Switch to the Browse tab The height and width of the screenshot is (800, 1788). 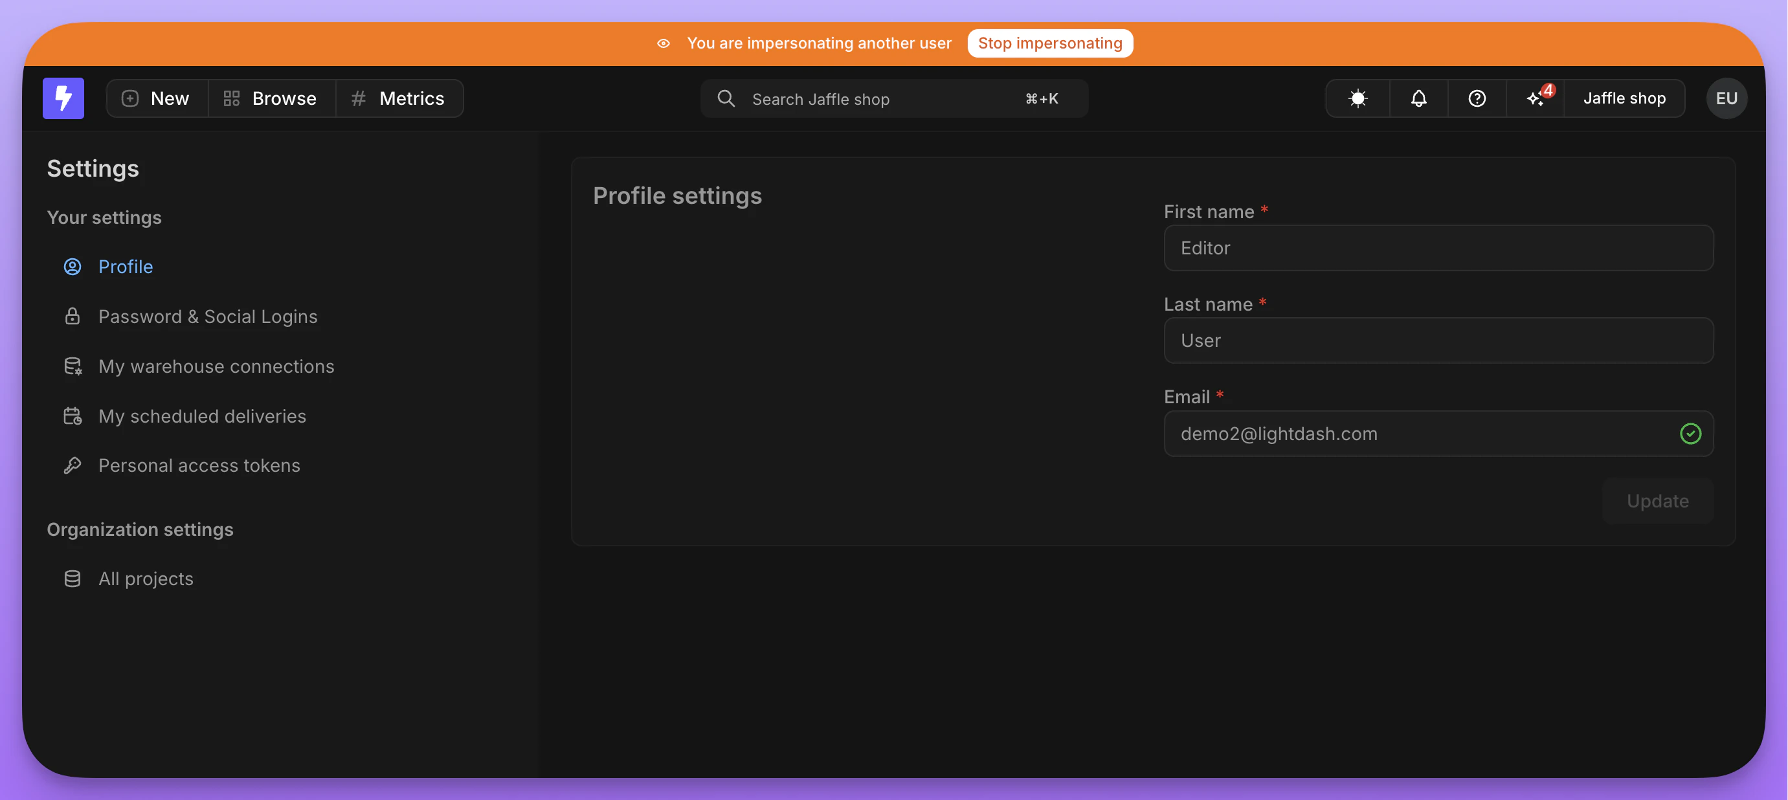point(271,98)
